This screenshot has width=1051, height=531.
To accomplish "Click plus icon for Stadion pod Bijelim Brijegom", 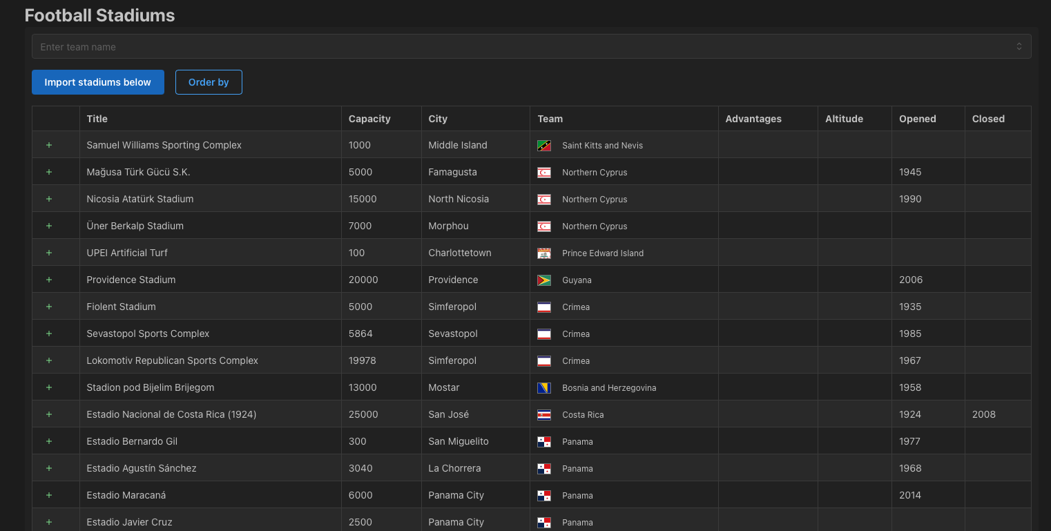I will click(49, 387).
